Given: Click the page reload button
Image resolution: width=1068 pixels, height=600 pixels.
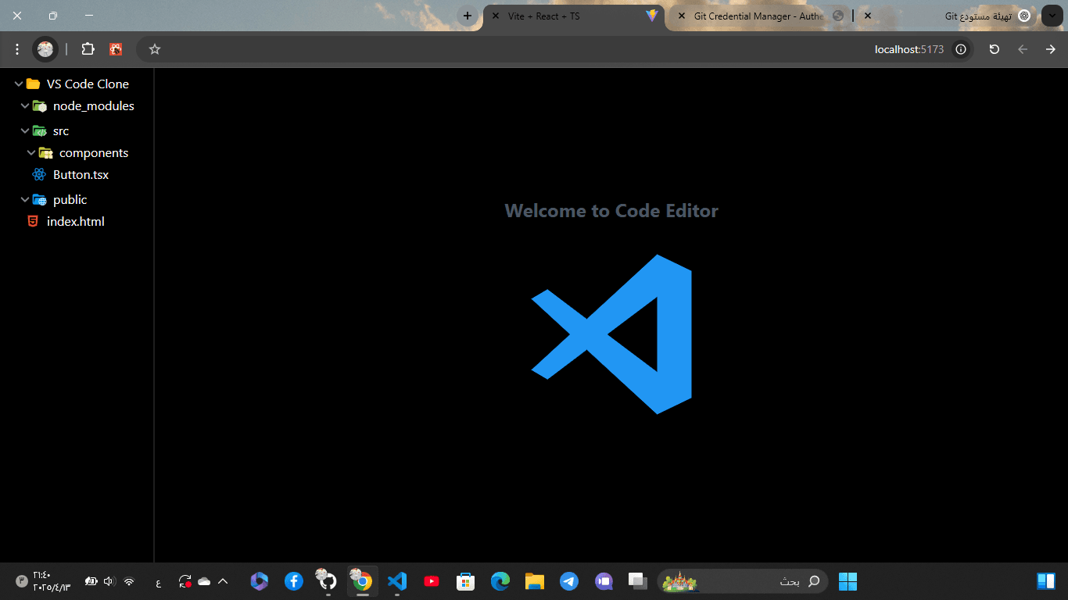Looking at the screenshot, I should tap(994, 48).
